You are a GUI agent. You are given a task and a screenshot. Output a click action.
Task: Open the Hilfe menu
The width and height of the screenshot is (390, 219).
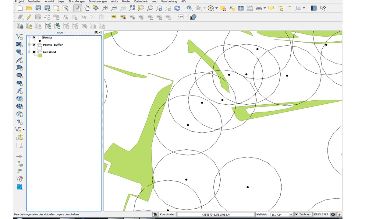click(183, 2)
